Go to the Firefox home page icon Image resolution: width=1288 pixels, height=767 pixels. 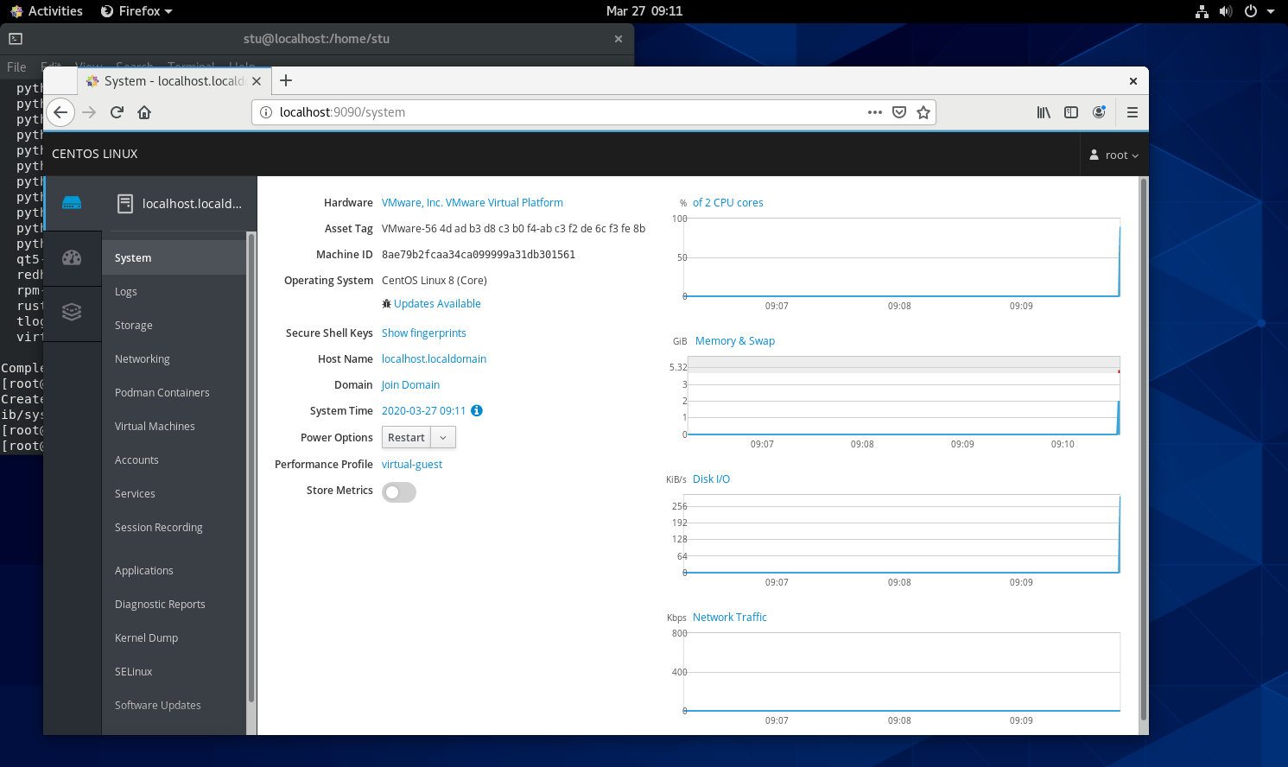tap(144, 112)
